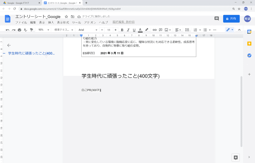Check the cloud save status icon
This screenshot has height=163, width=255.
pyautogui.click(x=79, y=17)
